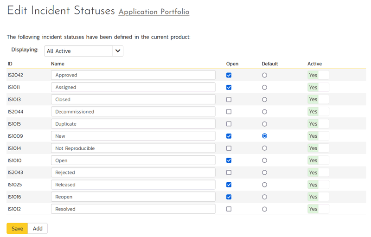
Task: Edit the Closed status name field
Action: (133, 100)
